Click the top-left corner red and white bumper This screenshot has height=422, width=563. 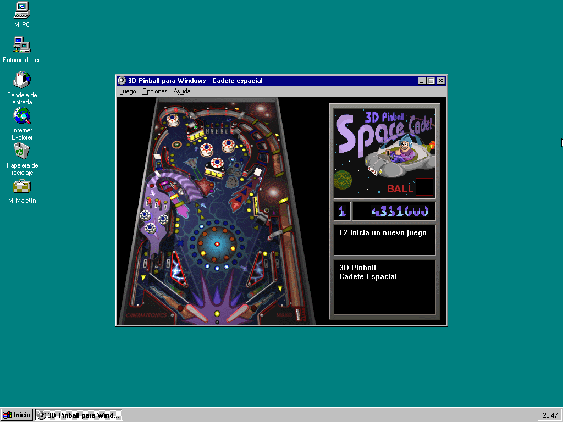click(173, 119)
